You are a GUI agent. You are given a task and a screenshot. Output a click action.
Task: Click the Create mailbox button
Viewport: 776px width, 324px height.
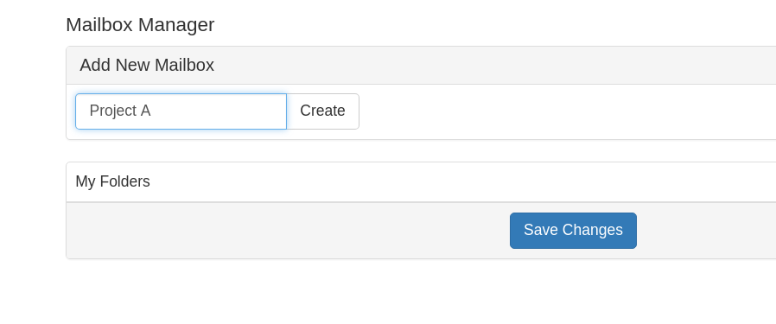322,111
